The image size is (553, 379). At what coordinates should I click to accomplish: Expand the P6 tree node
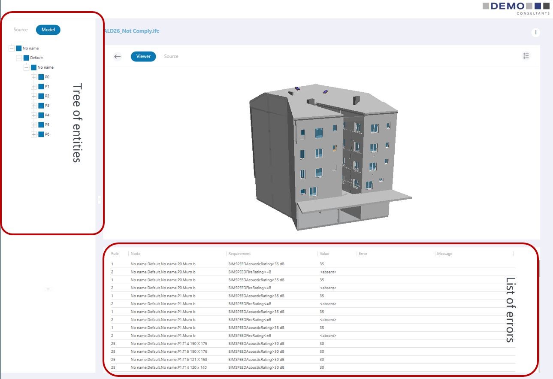click(x=34, y=134)
